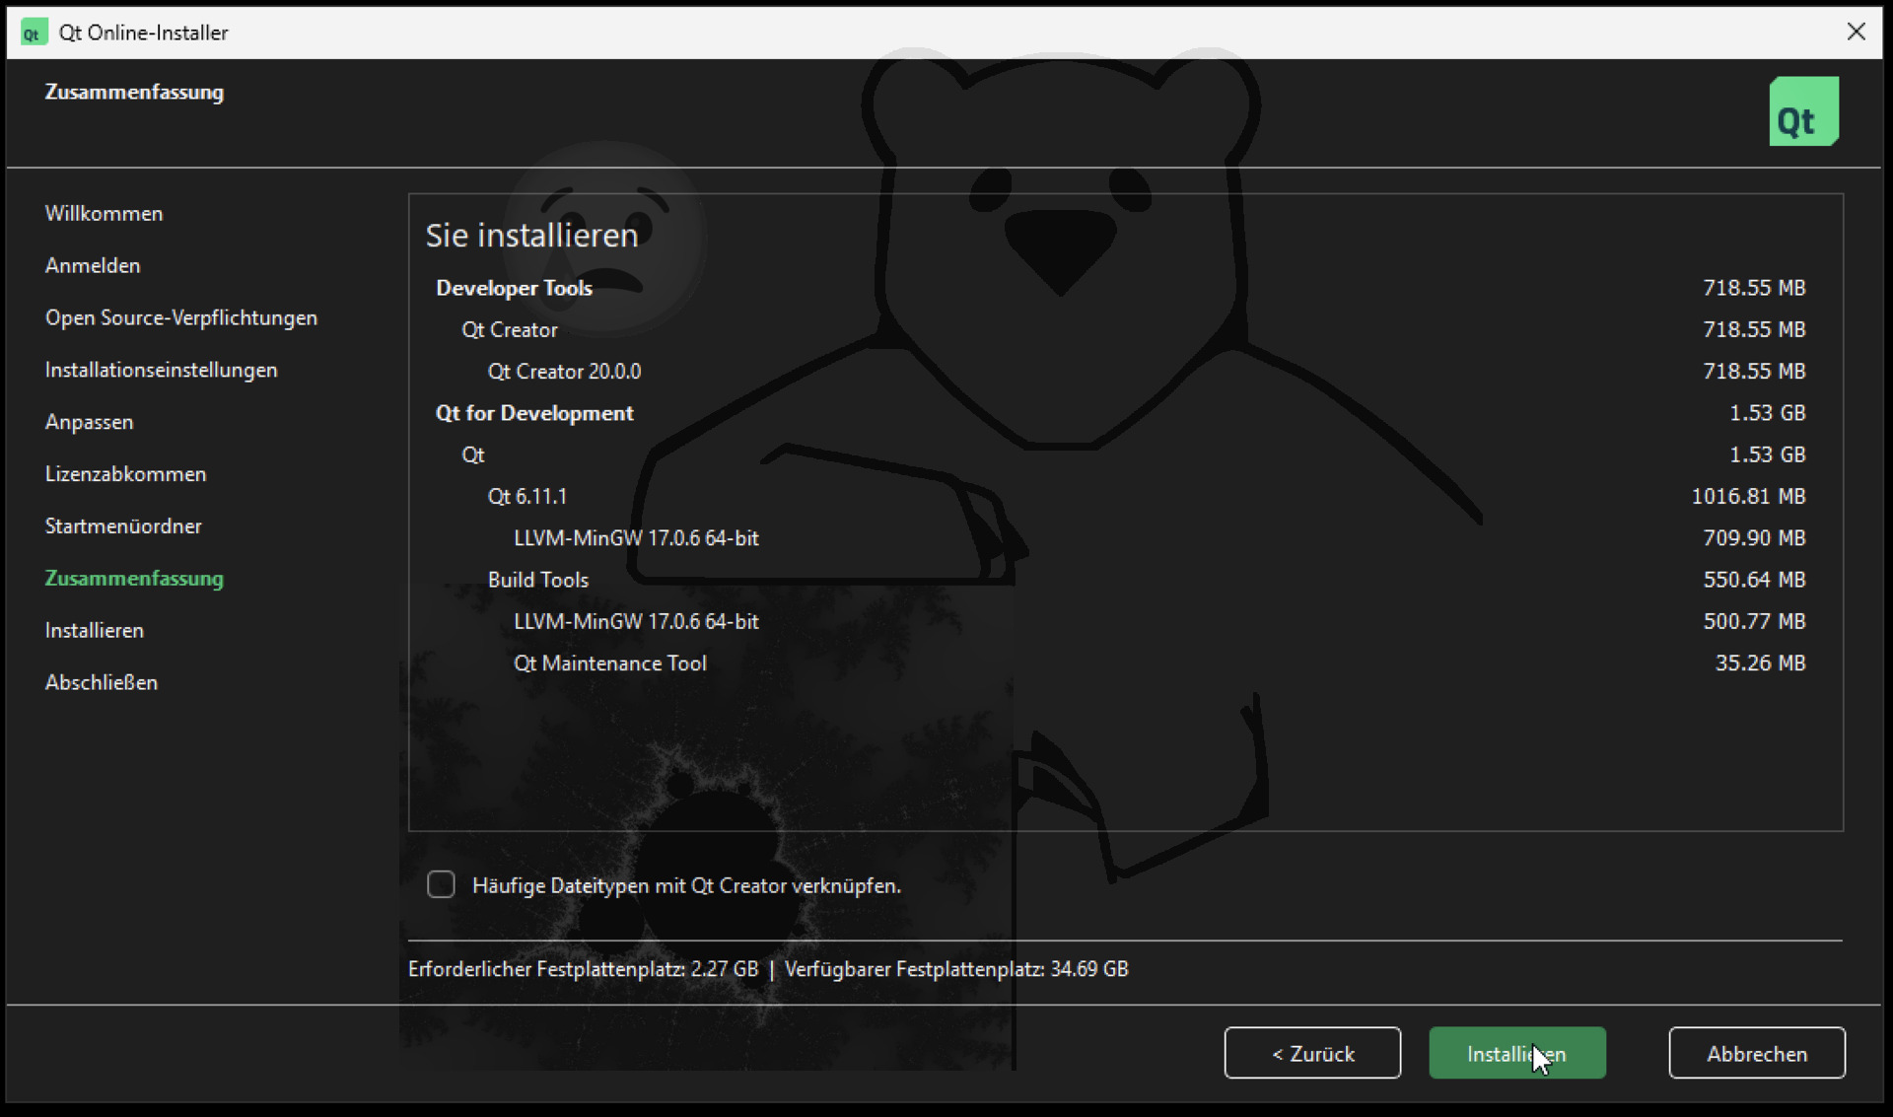Enable Häufige Dateitypen mit Qt Creator verknüpfen checkbox
Viewport: 1893px width, 1117px height.
[x=441, y=884]
